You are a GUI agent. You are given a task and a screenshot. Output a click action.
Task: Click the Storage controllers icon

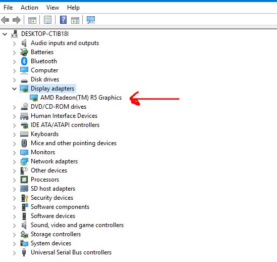click(24, 234)
